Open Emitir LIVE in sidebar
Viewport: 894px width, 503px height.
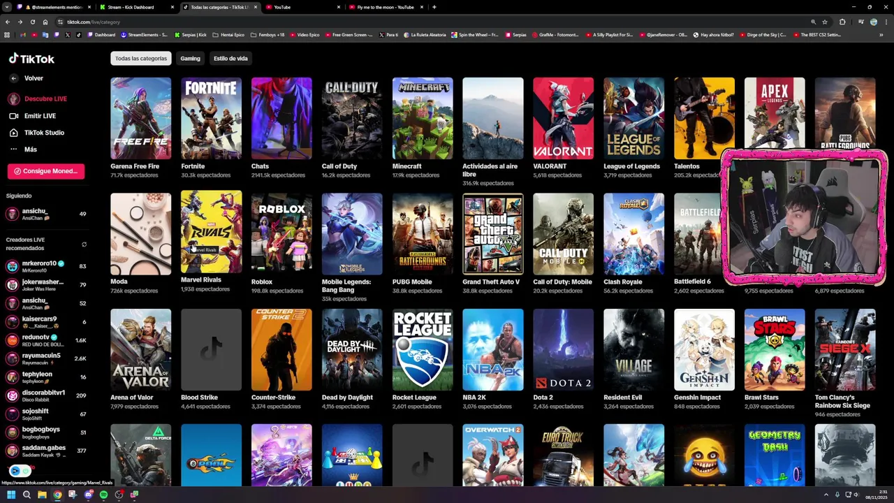[32, 116]
